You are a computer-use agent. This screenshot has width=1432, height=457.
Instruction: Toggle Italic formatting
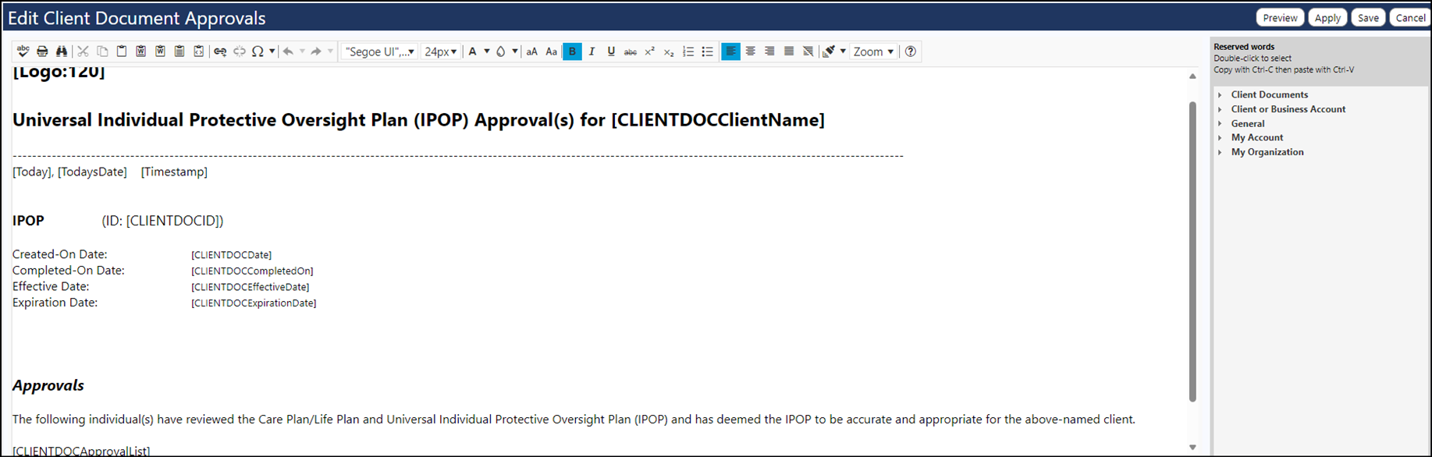point(592,51)
